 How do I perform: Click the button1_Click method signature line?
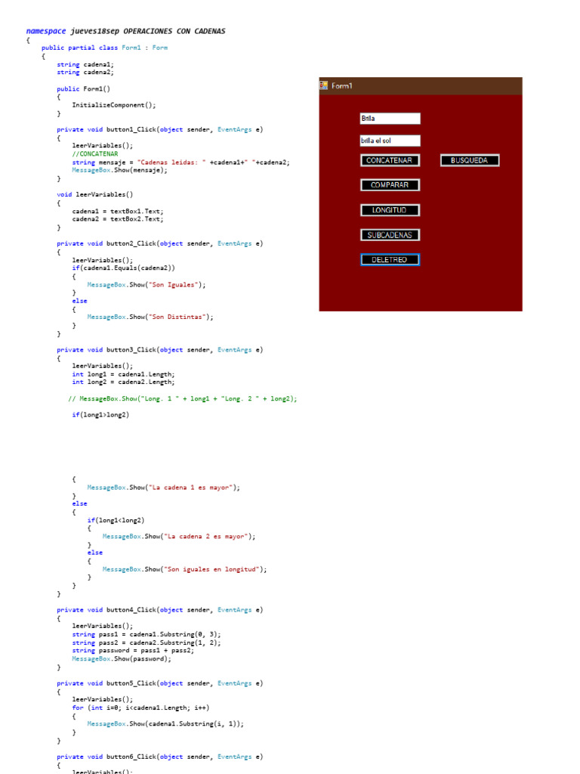tap(160, 129)
